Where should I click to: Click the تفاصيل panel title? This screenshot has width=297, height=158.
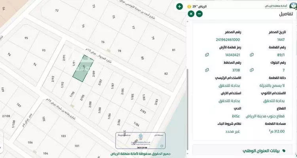(286, 14)
